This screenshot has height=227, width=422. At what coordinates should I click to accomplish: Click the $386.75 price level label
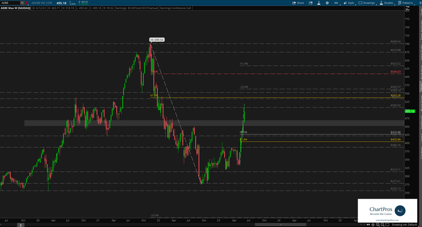[396, 145]
